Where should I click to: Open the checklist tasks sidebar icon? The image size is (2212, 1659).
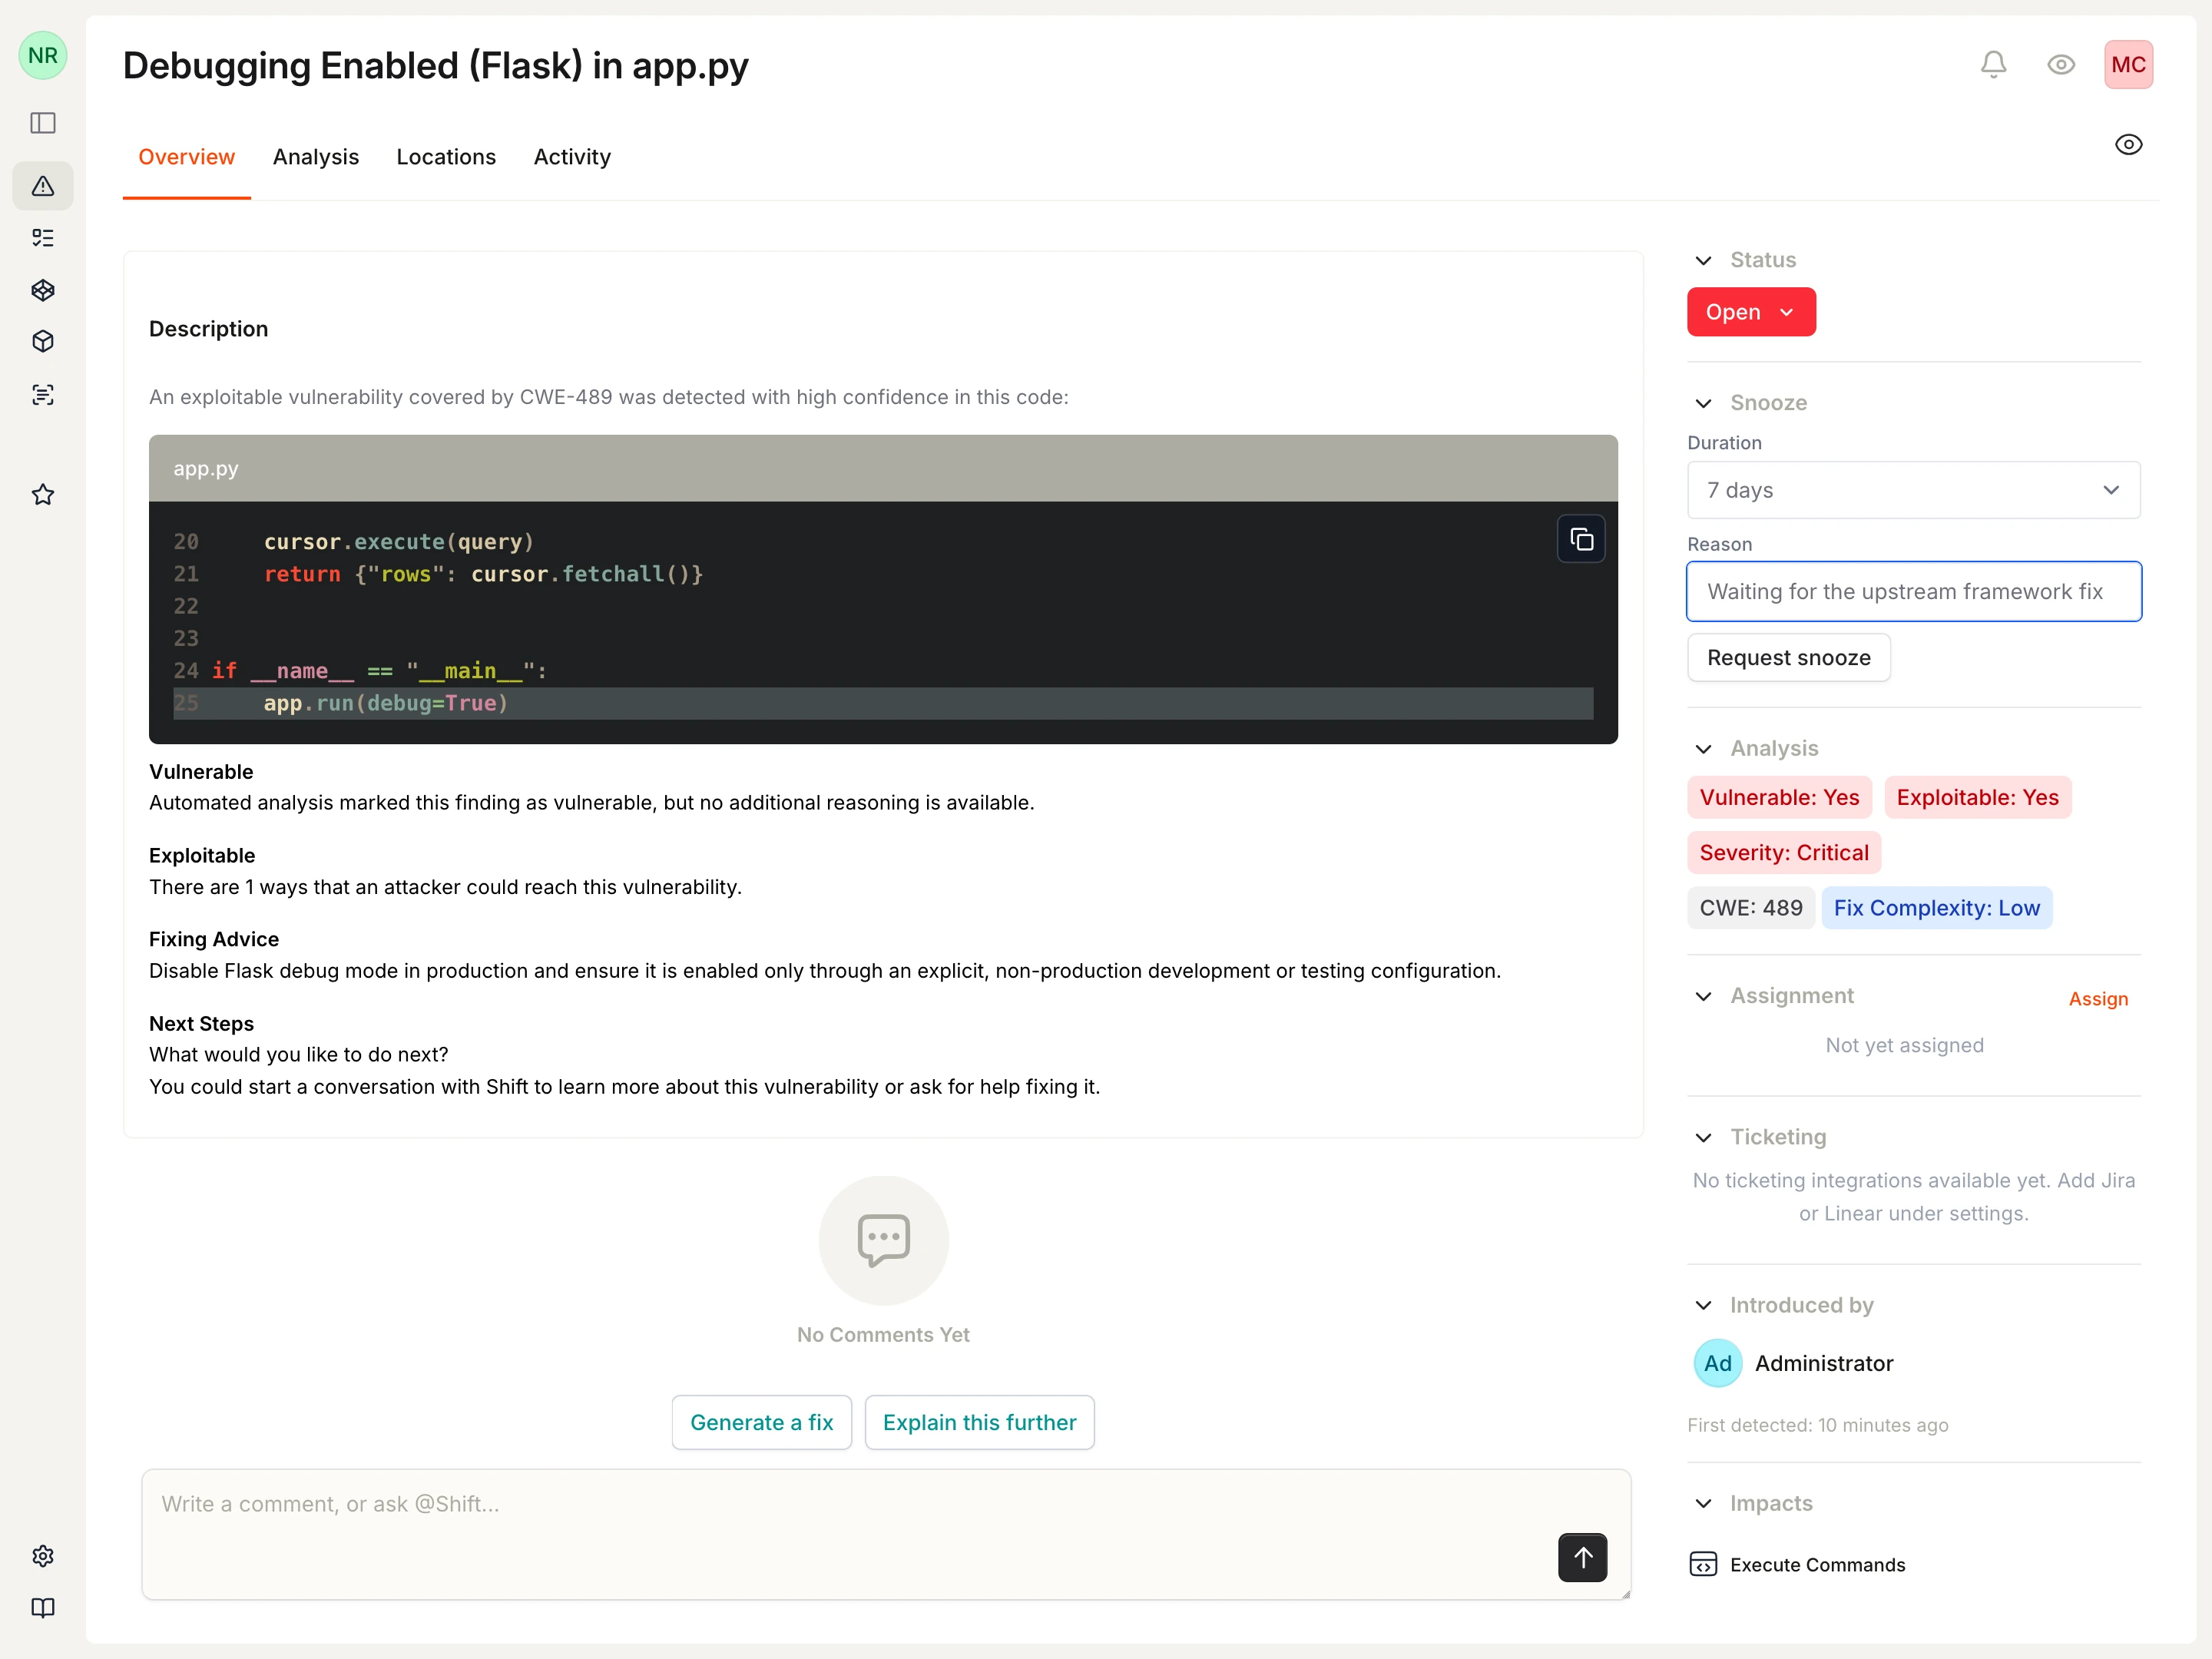43,238
